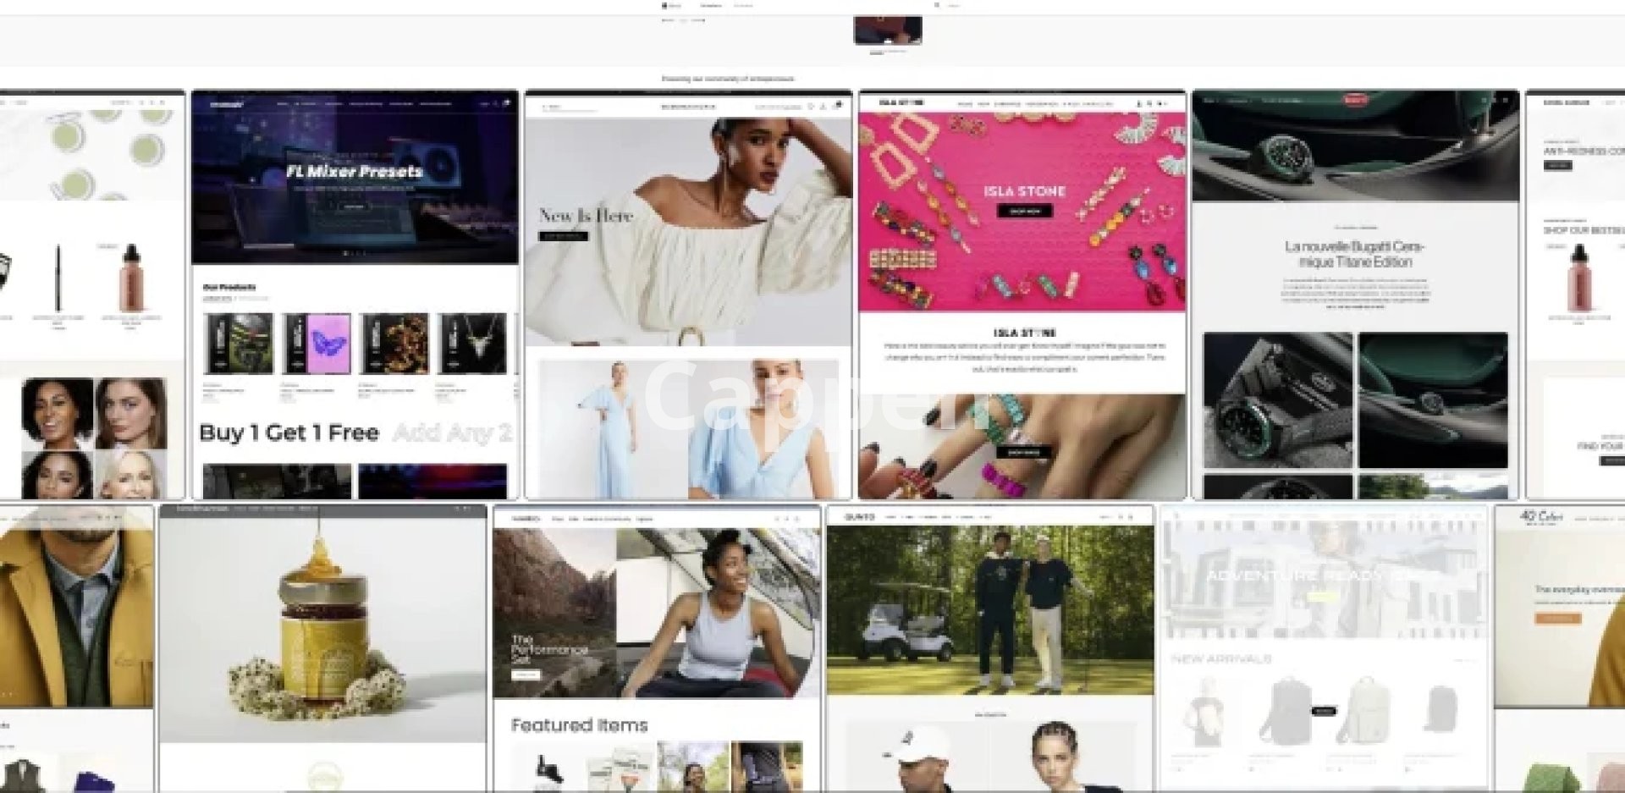1625x793 pixels.
Task: Click the cart icon on golf apparel site header
Action: click(x=1131, y=516)
